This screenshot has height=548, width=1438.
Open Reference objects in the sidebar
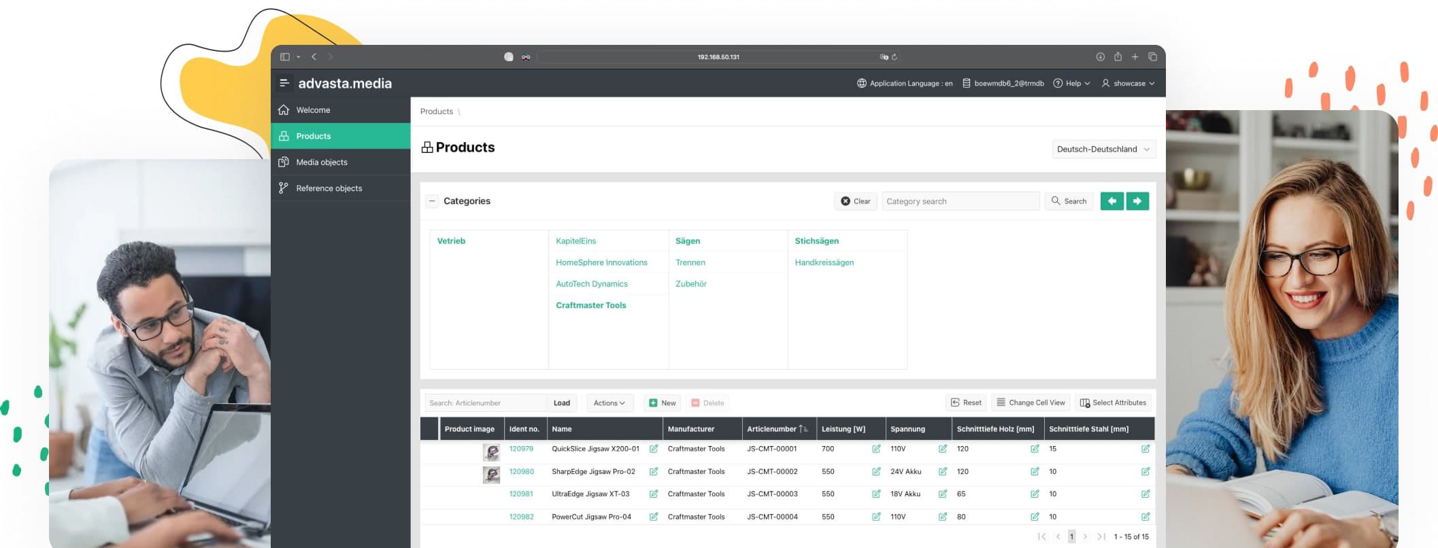pos(341,188)
